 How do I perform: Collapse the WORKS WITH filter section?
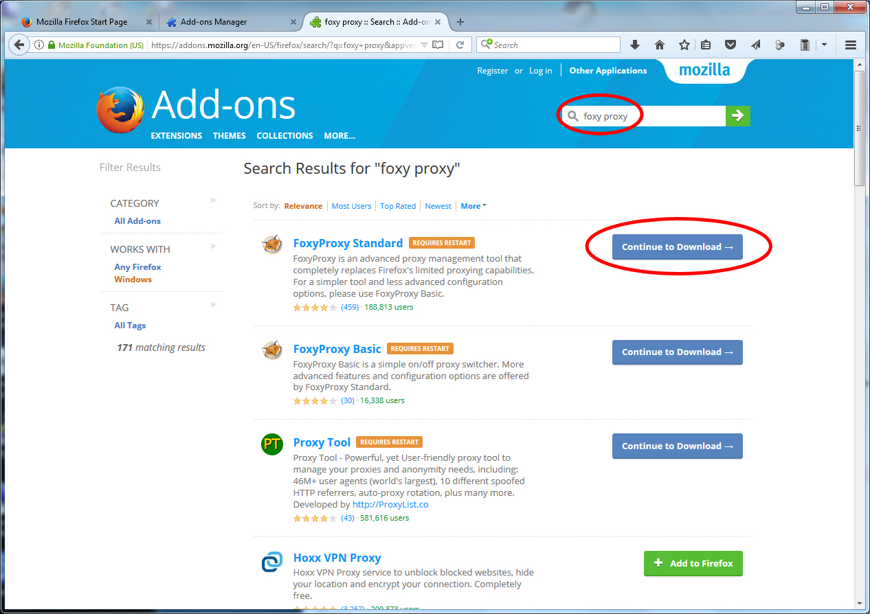(x=213, y=246)
